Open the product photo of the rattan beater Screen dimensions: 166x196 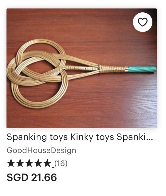tap(82, 68)
